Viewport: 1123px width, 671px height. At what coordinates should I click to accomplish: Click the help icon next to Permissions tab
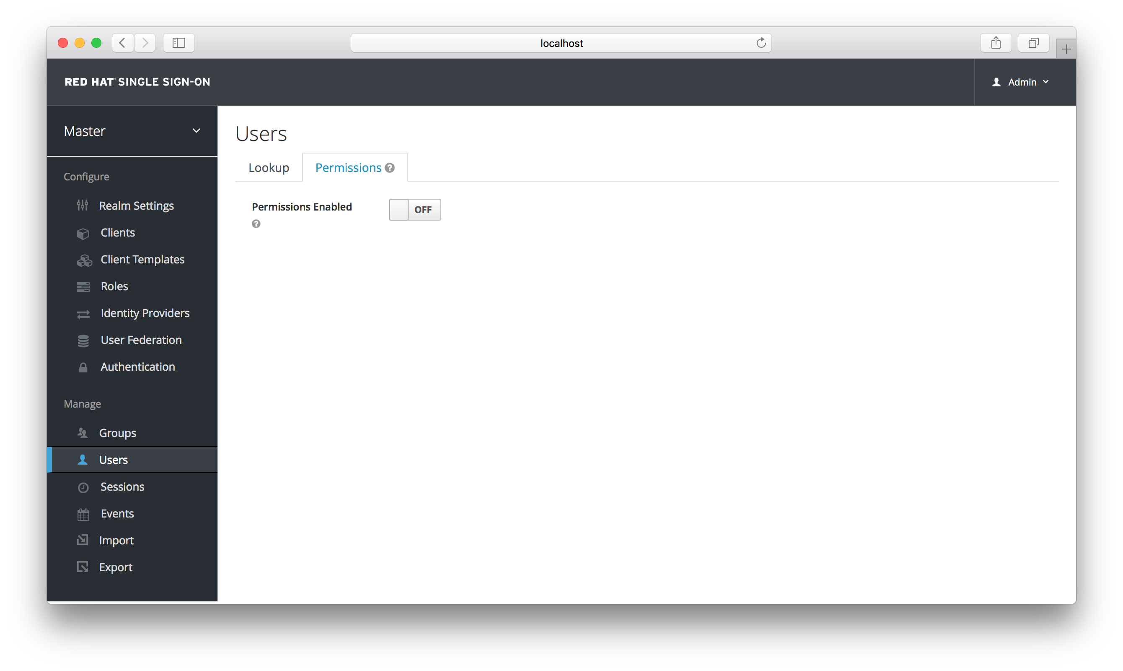389,168
